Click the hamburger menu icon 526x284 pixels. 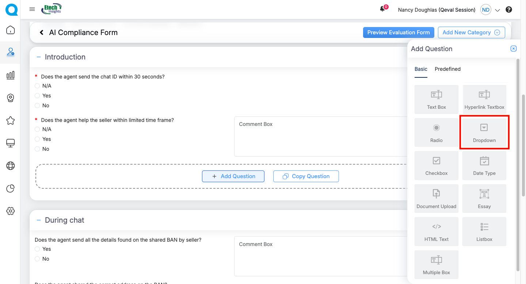click(x=32, y=9)
